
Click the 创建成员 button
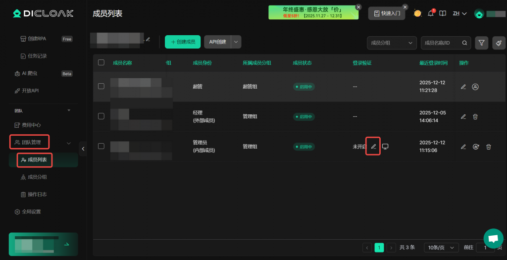point(183,42)
